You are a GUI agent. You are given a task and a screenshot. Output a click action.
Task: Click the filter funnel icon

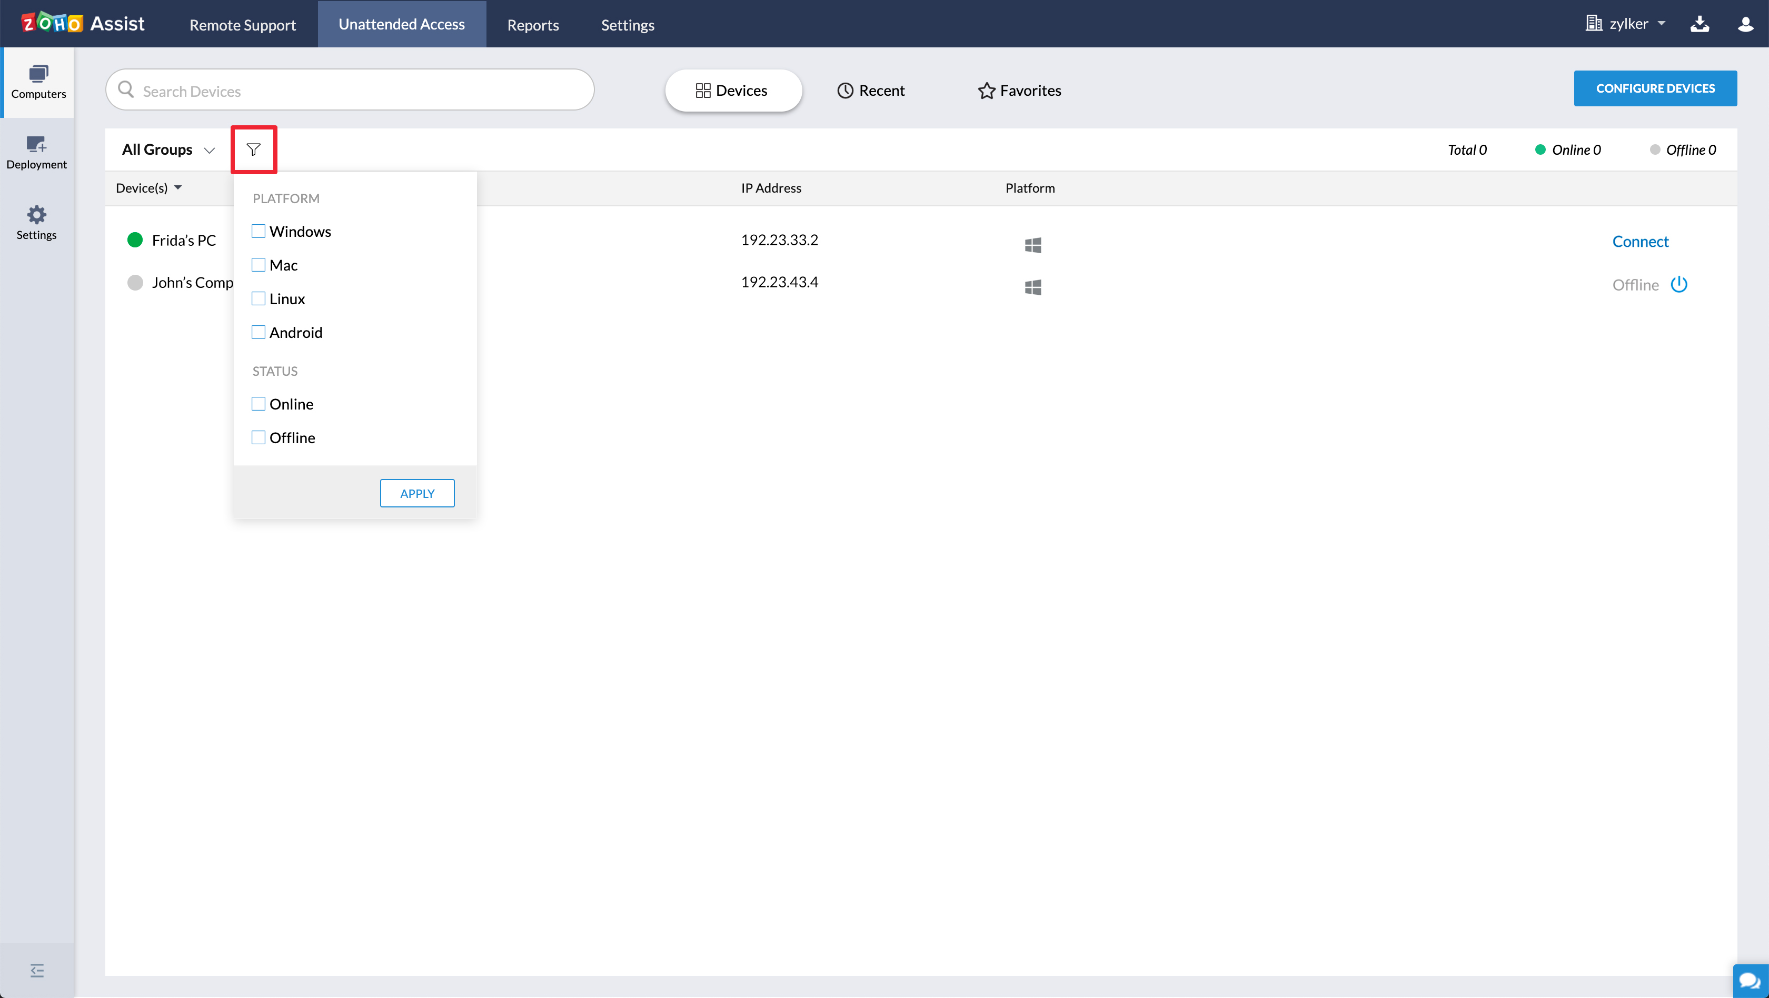pos(253,149)
